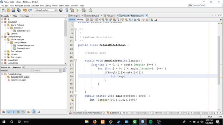The height and width of the screenshot is (125, 223).
Task: Click the Start Macro Recording red icon
Action: [x=144, y=20]
